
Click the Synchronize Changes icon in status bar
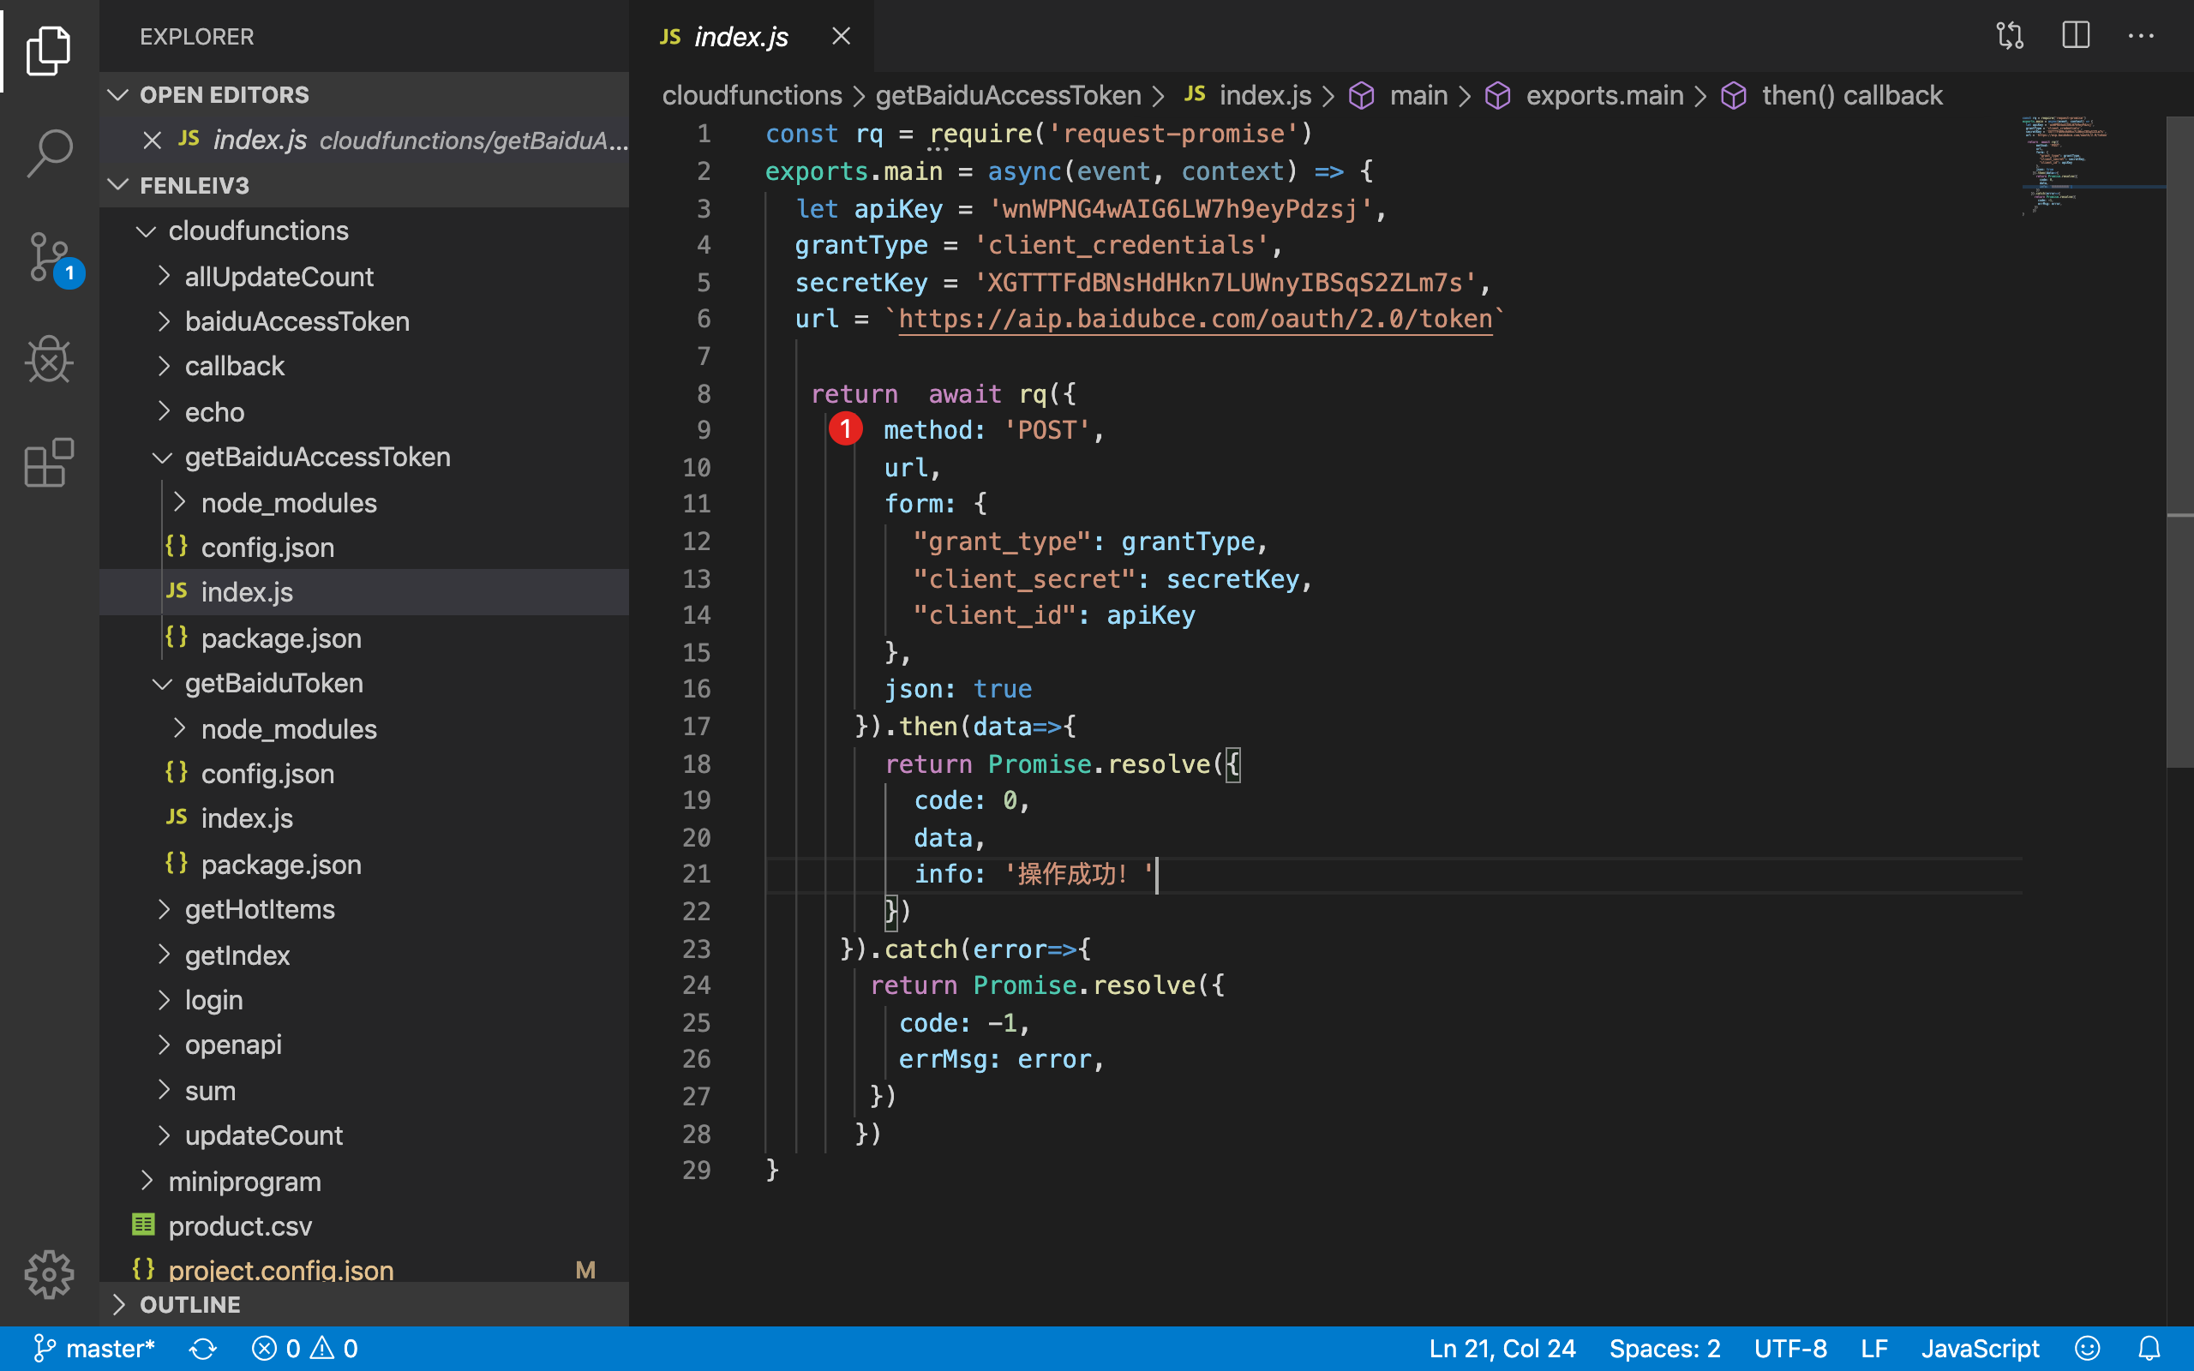(x=202, y=1350)
